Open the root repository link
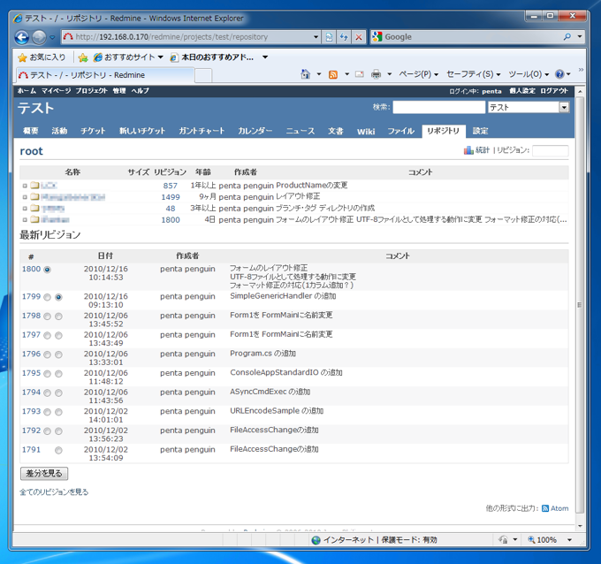Image resolution: width=601 pixels, height=564 pixels. pos(32,151)
